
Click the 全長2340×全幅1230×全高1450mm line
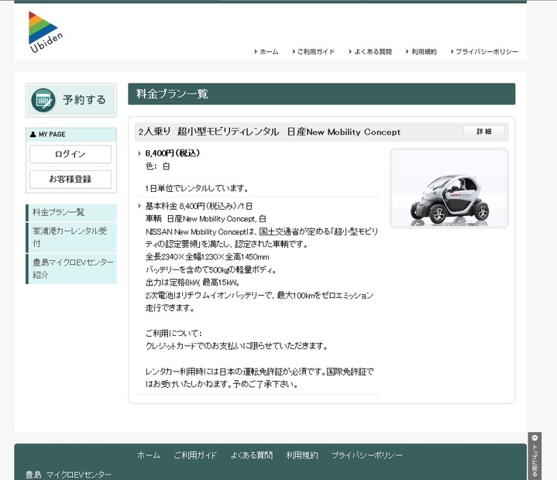207,257
